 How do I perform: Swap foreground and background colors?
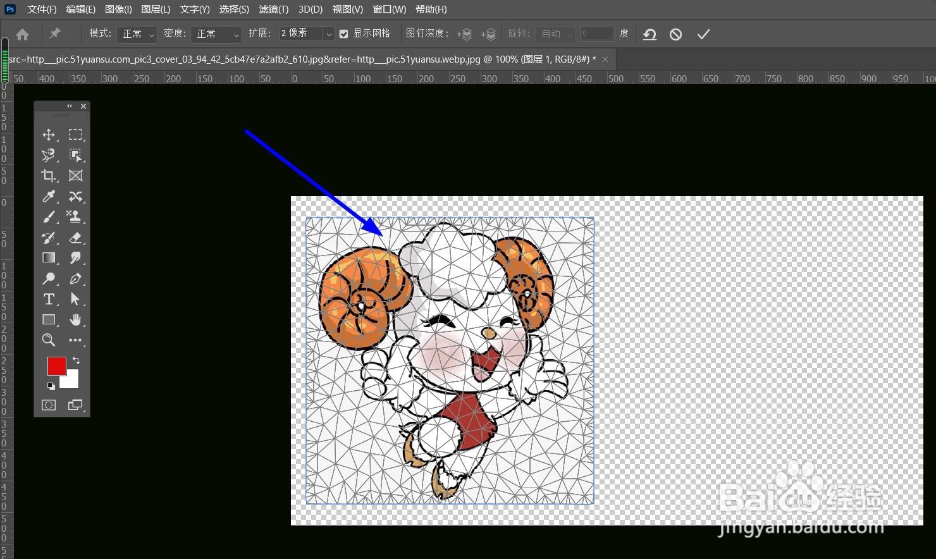tap(76, 360)
